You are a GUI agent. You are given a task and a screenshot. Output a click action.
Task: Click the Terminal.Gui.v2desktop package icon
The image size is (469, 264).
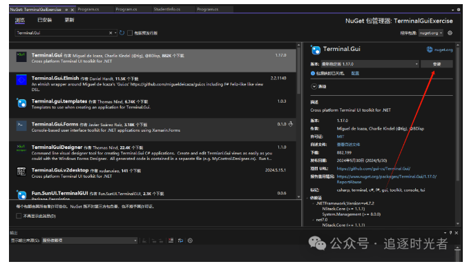(x=21, y=172)
